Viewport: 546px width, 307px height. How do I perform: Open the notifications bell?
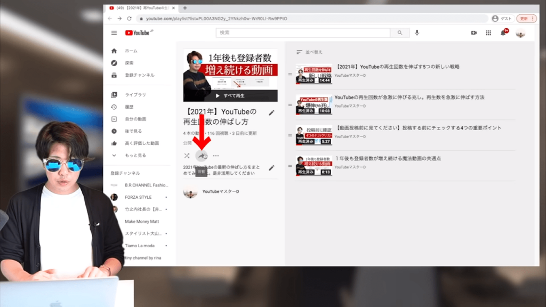point(503,33)
